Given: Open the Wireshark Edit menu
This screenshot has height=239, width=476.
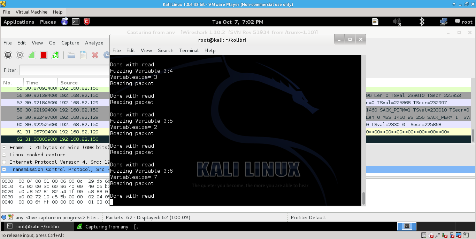Looking at the screenshot, I should tap(22, 43).
